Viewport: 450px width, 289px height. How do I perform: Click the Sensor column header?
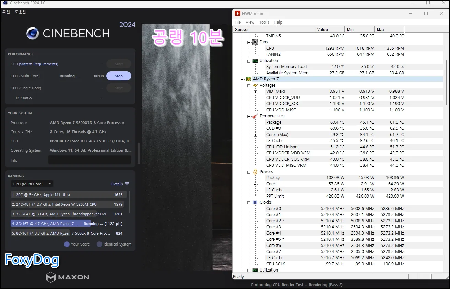(x=274, y=29)
